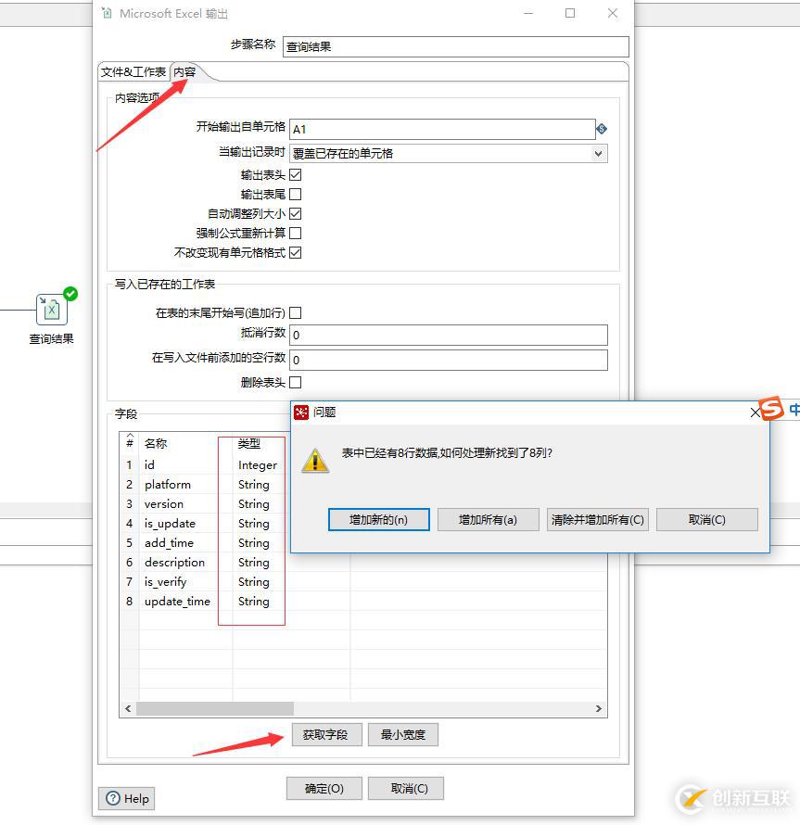800x825 pixels.
Task: Choose 增加新的 in the problem dialog
Action: [378, 519]
